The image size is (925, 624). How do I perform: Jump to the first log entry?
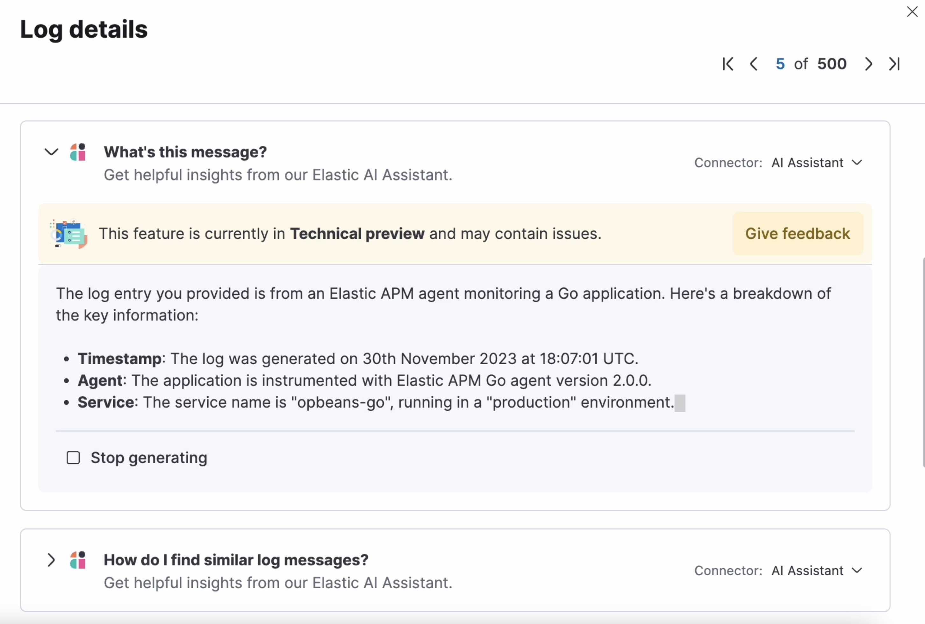point(728,64)
